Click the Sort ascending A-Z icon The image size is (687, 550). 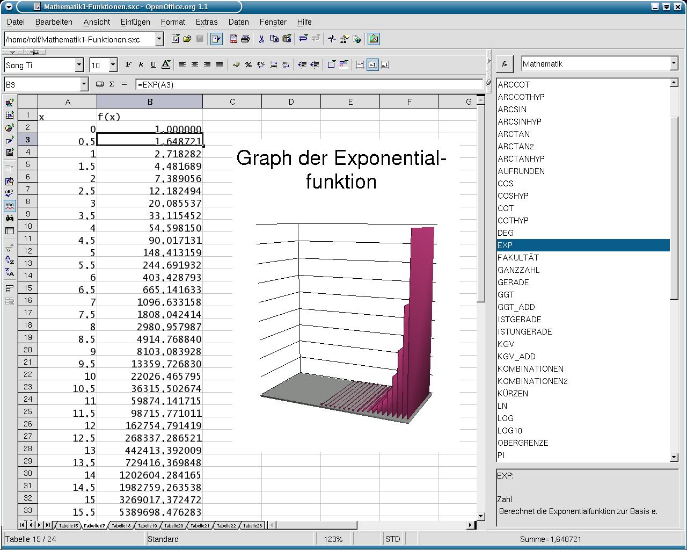click(x=9, y=260)
